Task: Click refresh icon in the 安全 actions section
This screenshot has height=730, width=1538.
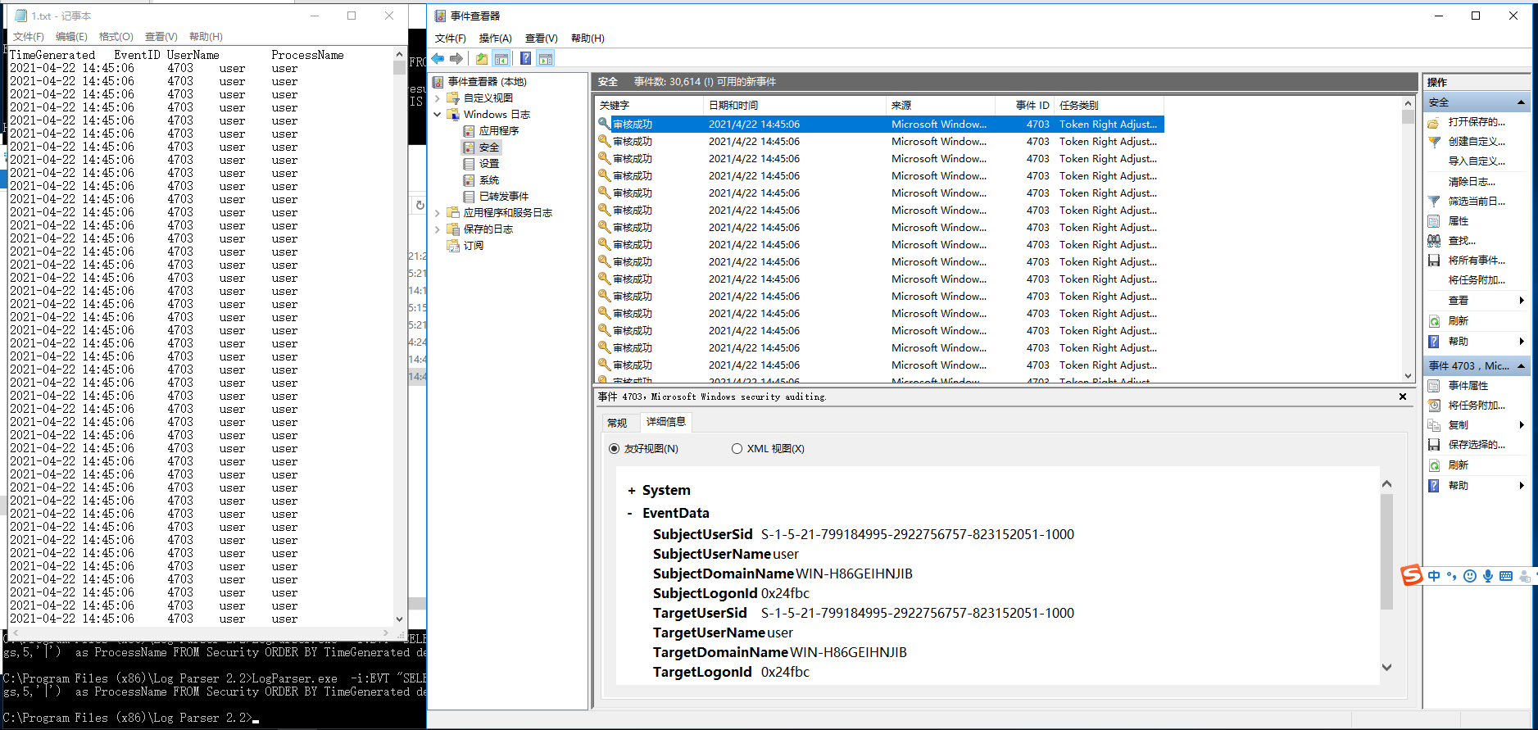Action: (x=1434, y=321)
